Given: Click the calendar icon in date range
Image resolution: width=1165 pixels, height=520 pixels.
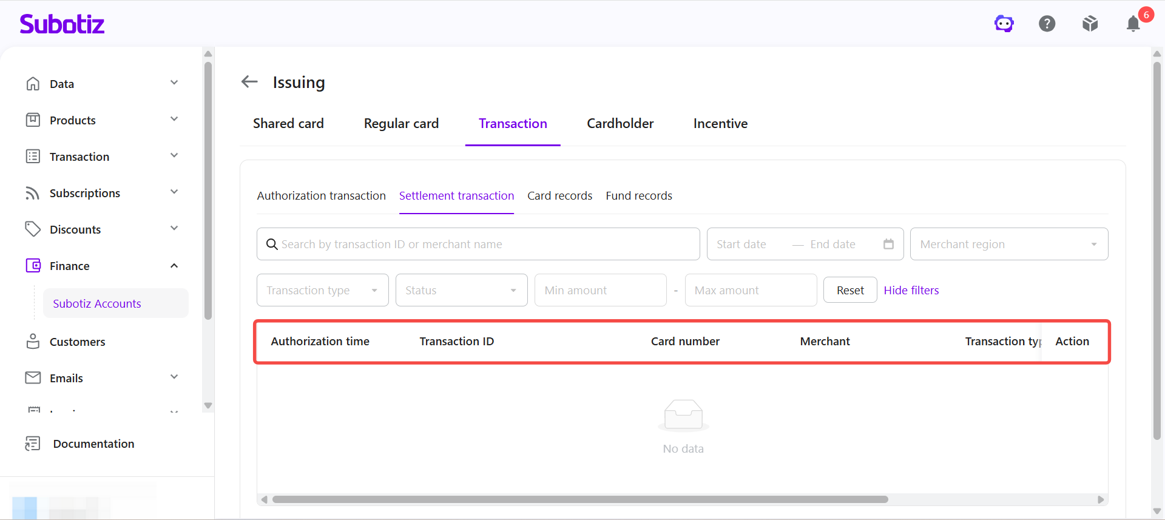Looking at the screenshot, I should 888,244.
